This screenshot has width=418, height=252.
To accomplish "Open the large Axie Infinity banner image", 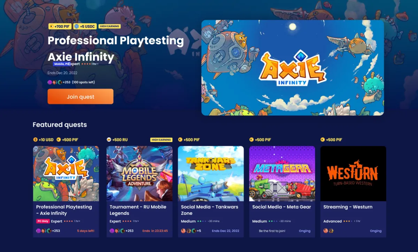I will click(x=293, y=68).
